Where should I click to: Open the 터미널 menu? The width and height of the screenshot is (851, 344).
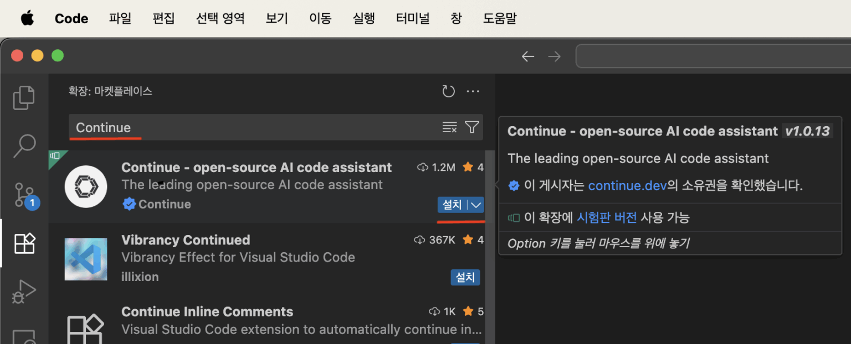(x=412, y=18)
